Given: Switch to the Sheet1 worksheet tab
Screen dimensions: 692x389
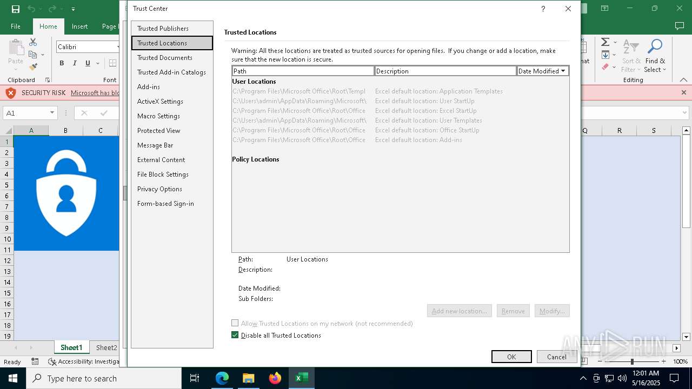Looking at the screenshot, I should click(x=71, y=347).
